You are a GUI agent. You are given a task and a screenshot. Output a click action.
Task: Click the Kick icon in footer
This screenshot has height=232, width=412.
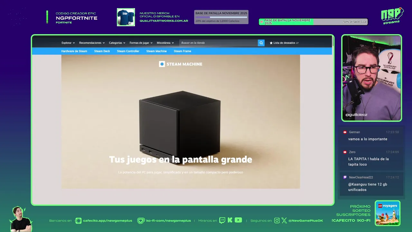tap(230, 220)
